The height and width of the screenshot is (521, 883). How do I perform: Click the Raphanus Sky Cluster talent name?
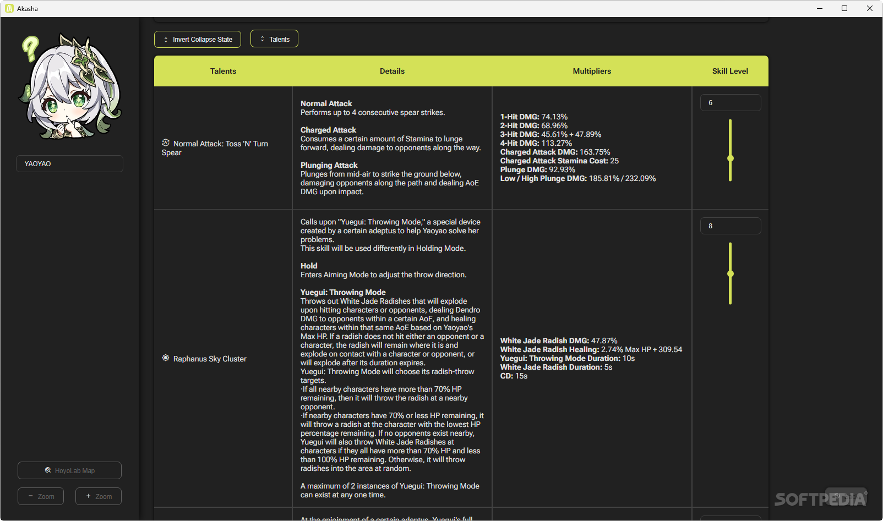pyautogui.click(x=210, y=359)
